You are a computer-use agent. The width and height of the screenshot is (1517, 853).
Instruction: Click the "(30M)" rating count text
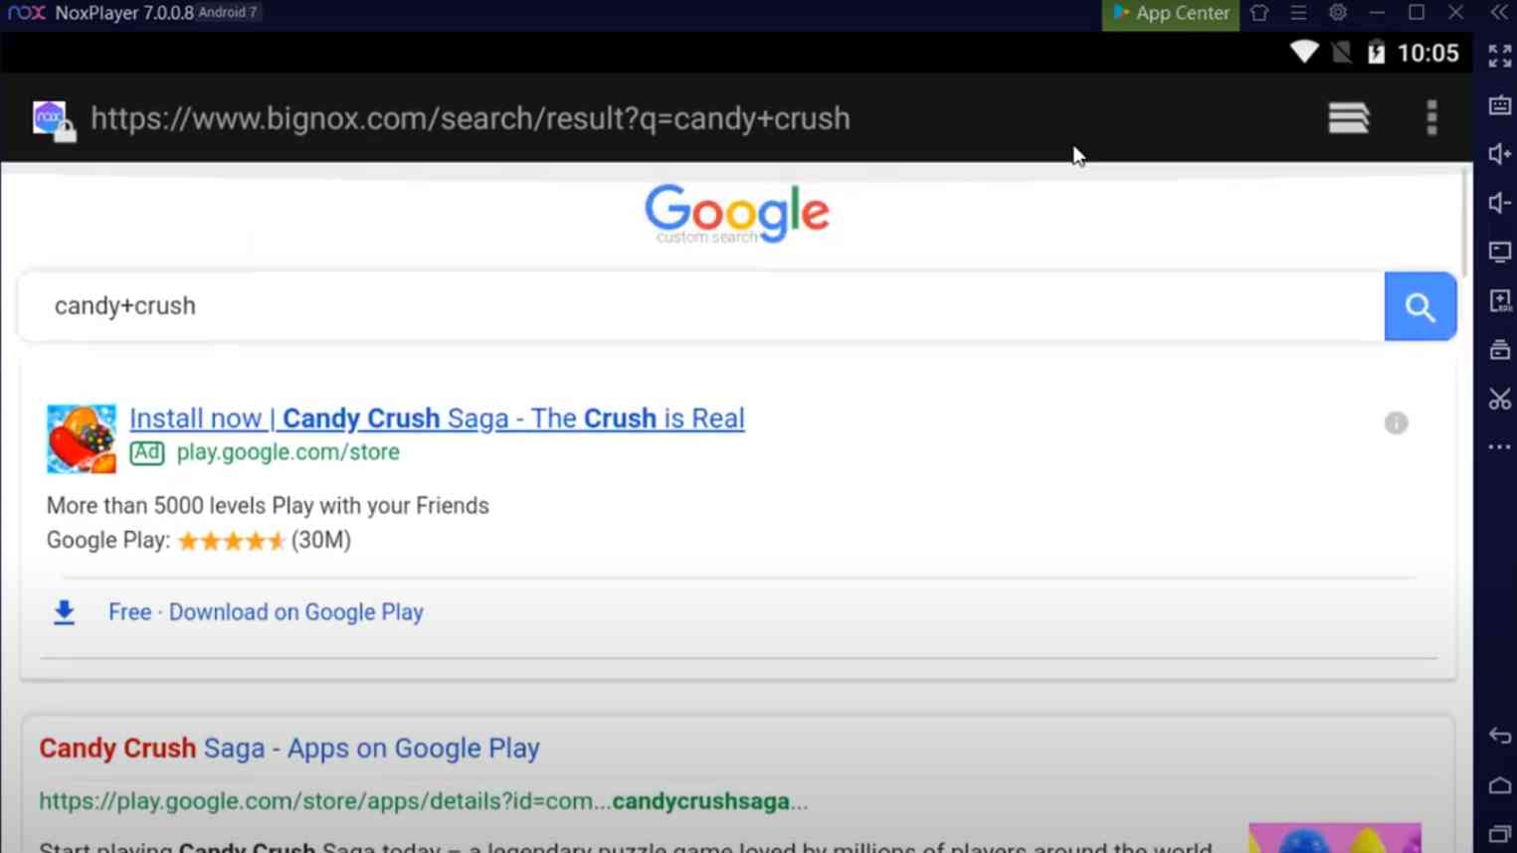(321, 541)
